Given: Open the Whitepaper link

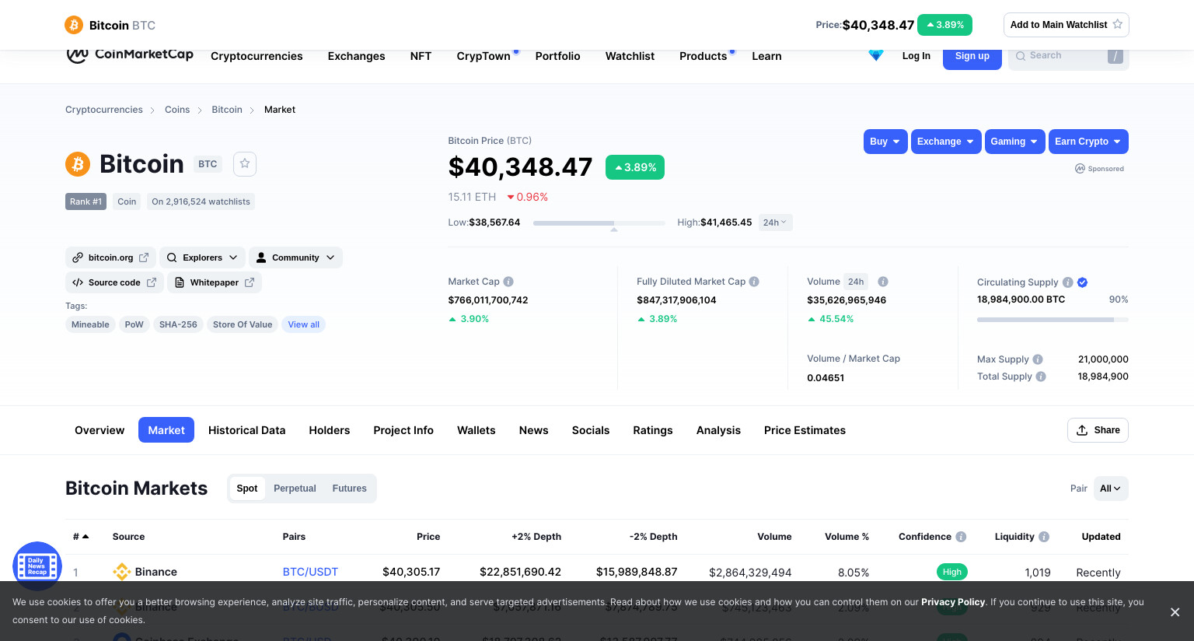Looking at the screenshot, I should (x=215, y=282).
